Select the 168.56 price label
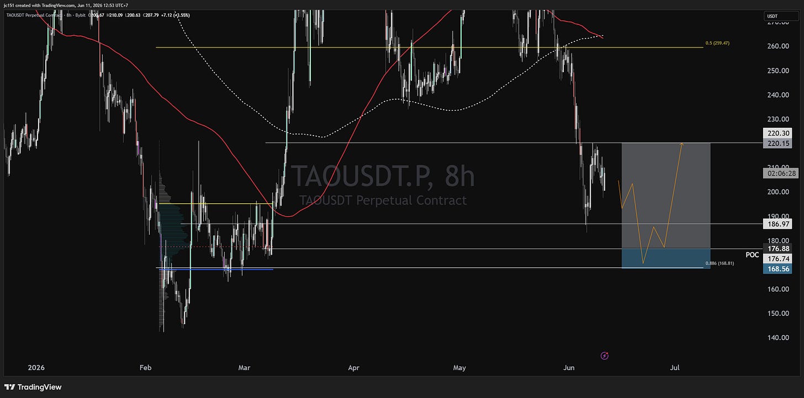The width and height of the screenshot is (804, 398). coord(777,269)
